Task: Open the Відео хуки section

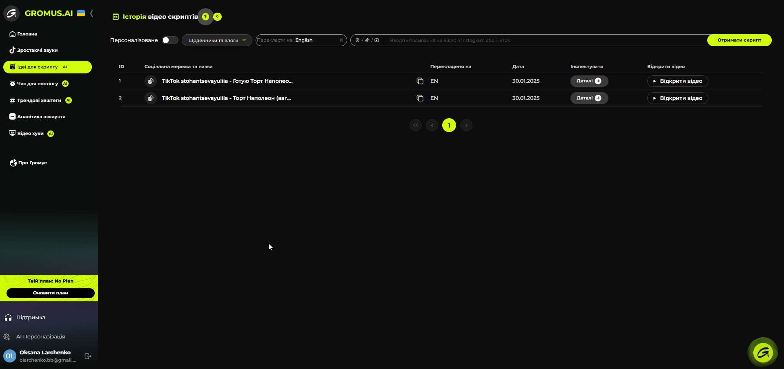Action: point(31,133)
